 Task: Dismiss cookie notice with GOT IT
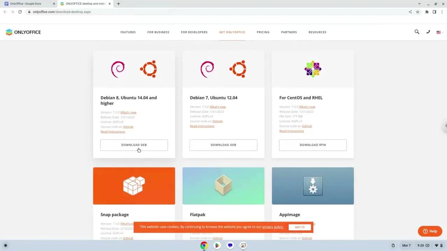coord(300,227)
